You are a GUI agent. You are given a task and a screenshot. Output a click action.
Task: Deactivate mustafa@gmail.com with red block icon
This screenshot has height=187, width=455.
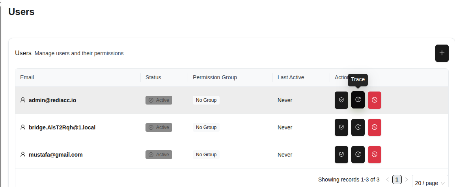click(x=375, y=155)
